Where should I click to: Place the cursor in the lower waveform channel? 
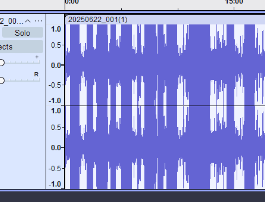[x=155, y=148]
